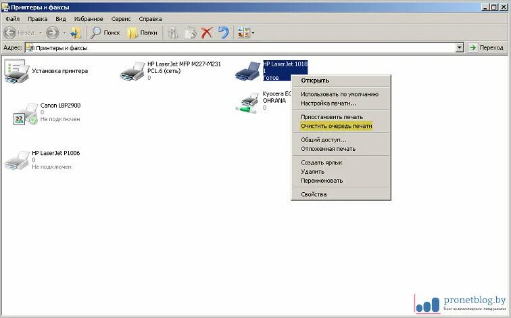Choose Использовать по умолчанию menu entry

(x=341, y=94)
